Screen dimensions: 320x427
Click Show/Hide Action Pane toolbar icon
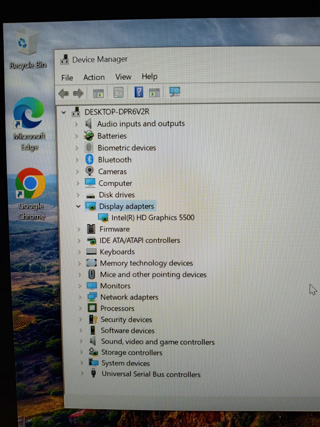[x=154, y=93]
